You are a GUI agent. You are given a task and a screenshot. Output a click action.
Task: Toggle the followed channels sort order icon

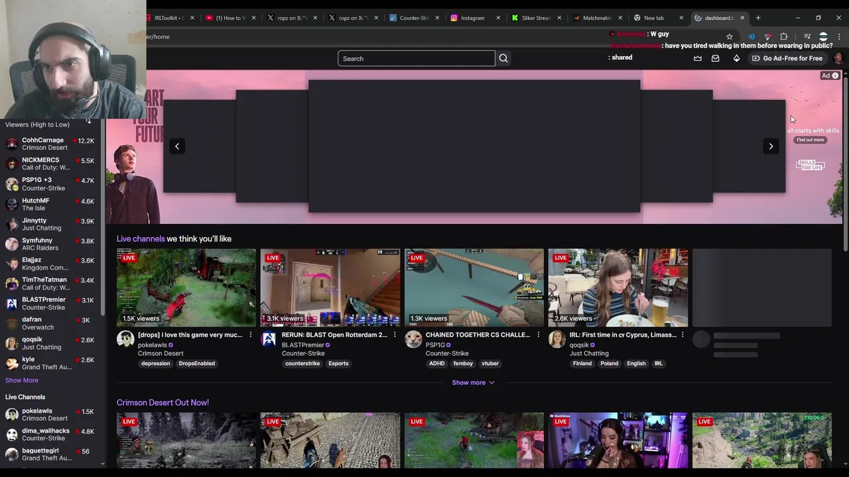88,121
